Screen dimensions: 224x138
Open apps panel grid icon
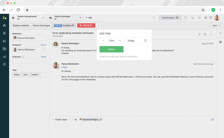[221, 42]
